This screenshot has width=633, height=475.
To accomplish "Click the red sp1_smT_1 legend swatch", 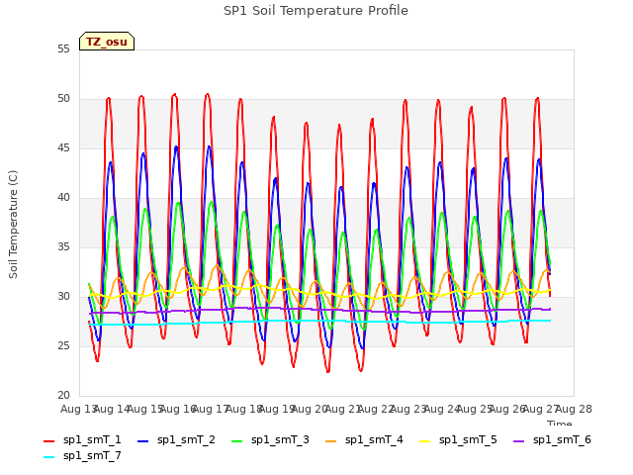I will click(x=48, y=441).
